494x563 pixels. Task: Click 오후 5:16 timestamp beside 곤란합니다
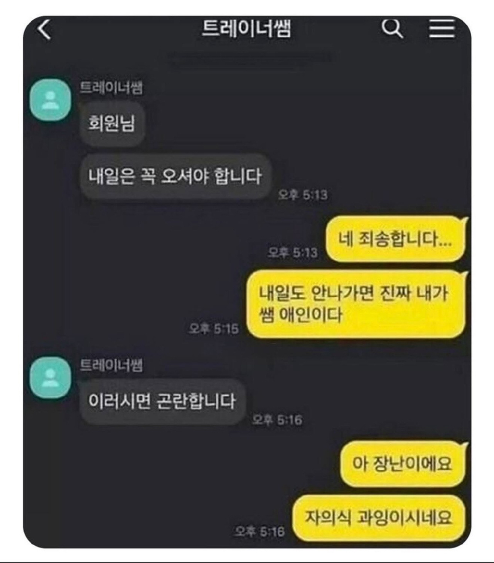(277, 419)
